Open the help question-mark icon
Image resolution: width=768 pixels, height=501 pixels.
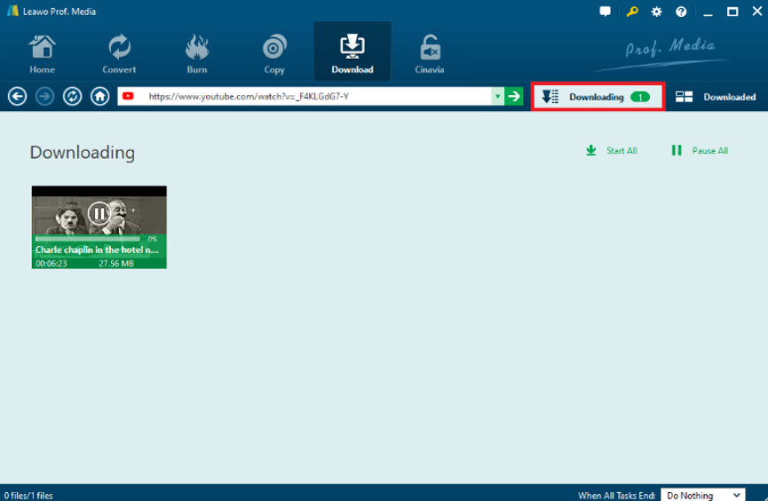(681, 12)
